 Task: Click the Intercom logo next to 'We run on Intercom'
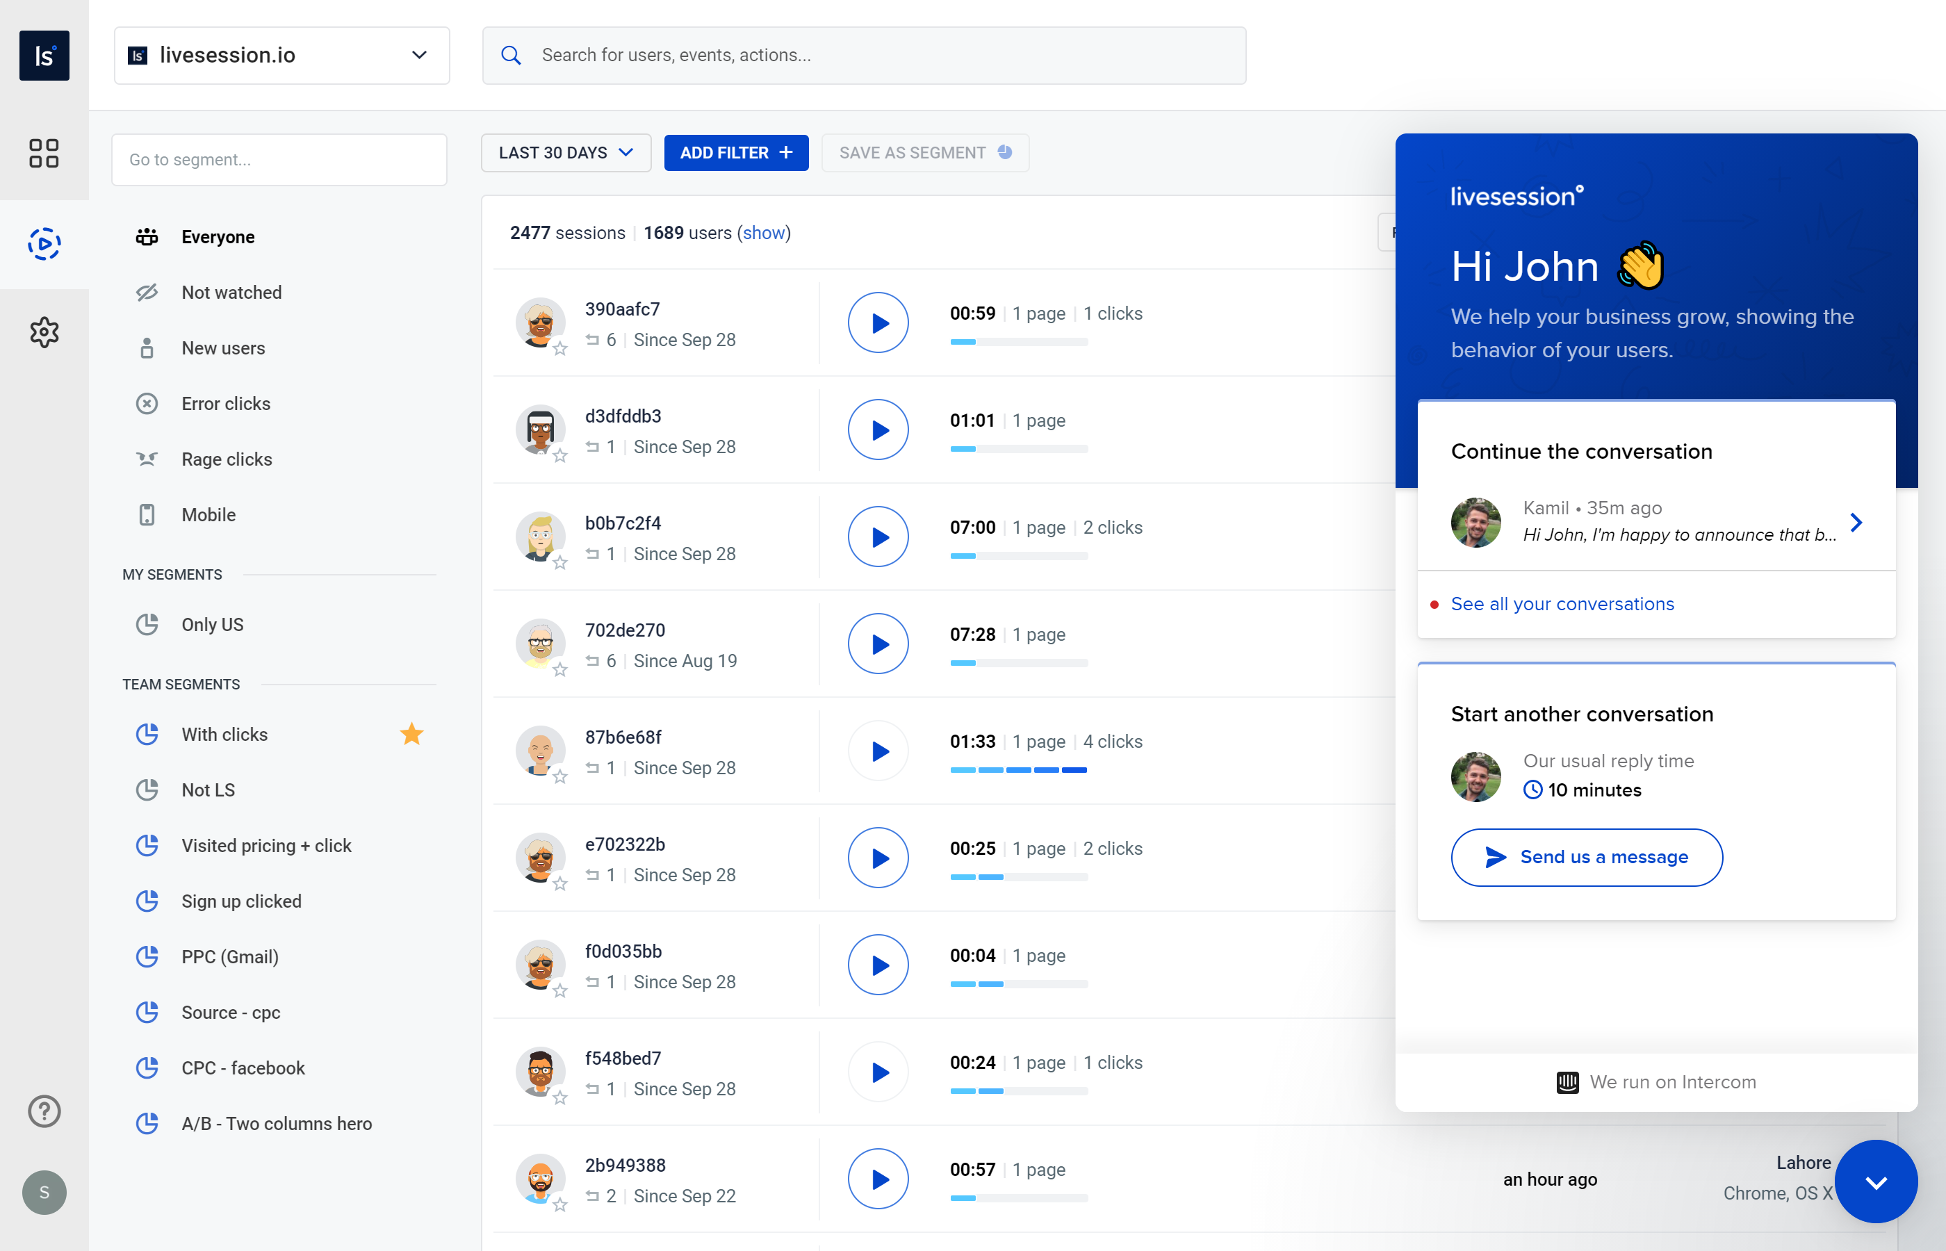(1567, 1082)
